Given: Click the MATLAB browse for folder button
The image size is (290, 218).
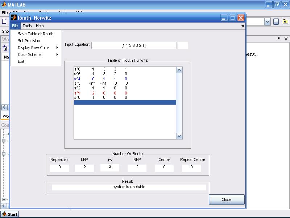Looking at the screenshot, I should (x=276, y=22).
